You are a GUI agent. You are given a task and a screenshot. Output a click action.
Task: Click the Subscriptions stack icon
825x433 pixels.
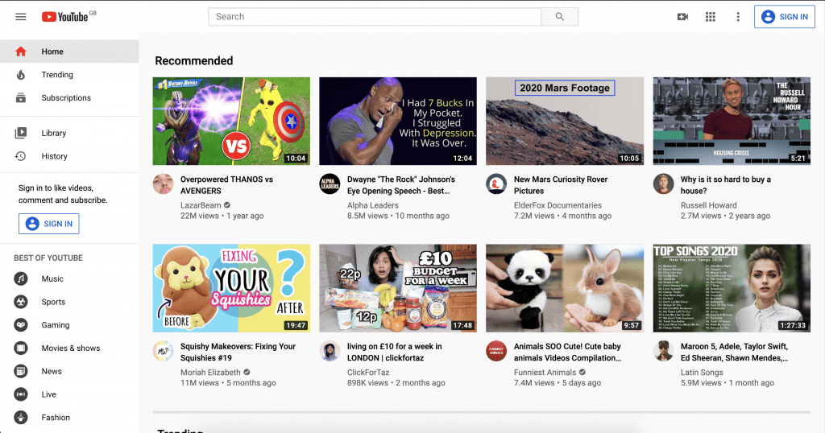click(x=20, y=97)
